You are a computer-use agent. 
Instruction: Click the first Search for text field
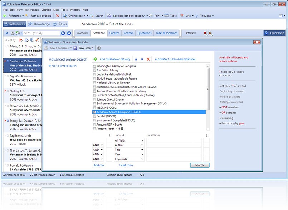(x=174, y=141)
